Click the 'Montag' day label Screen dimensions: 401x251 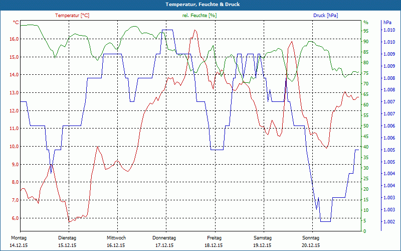click(x=19, y=237)
